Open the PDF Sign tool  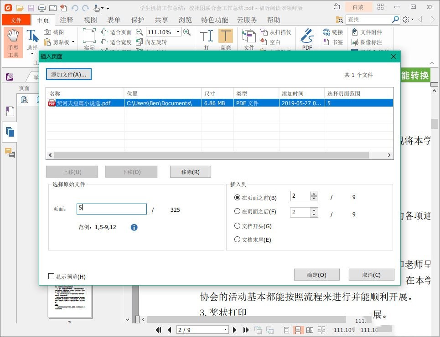[x=307, y=39]
